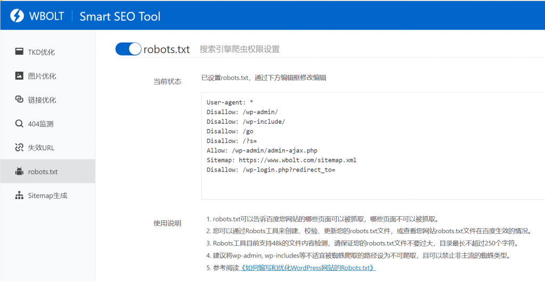The width and height of the screenshot is (545, 282).
Task: Click the 失效URL broken link icon
Action: coord(19,148)
